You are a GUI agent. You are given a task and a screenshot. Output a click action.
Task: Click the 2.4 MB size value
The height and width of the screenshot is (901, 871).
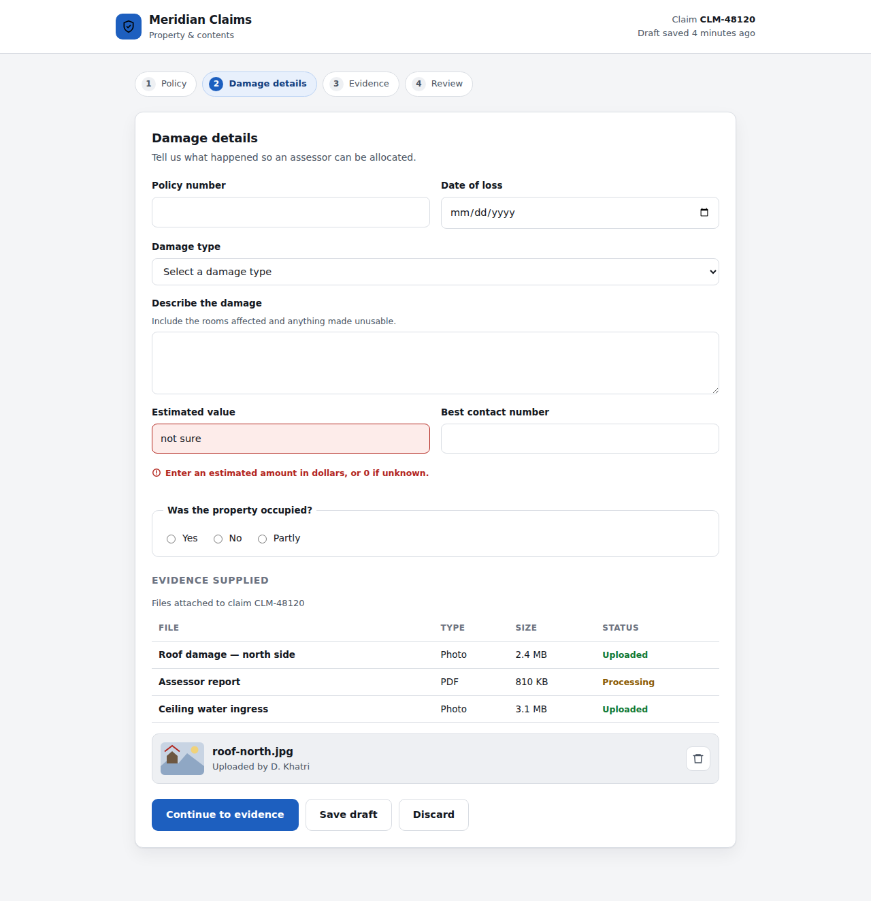point(531,654)
